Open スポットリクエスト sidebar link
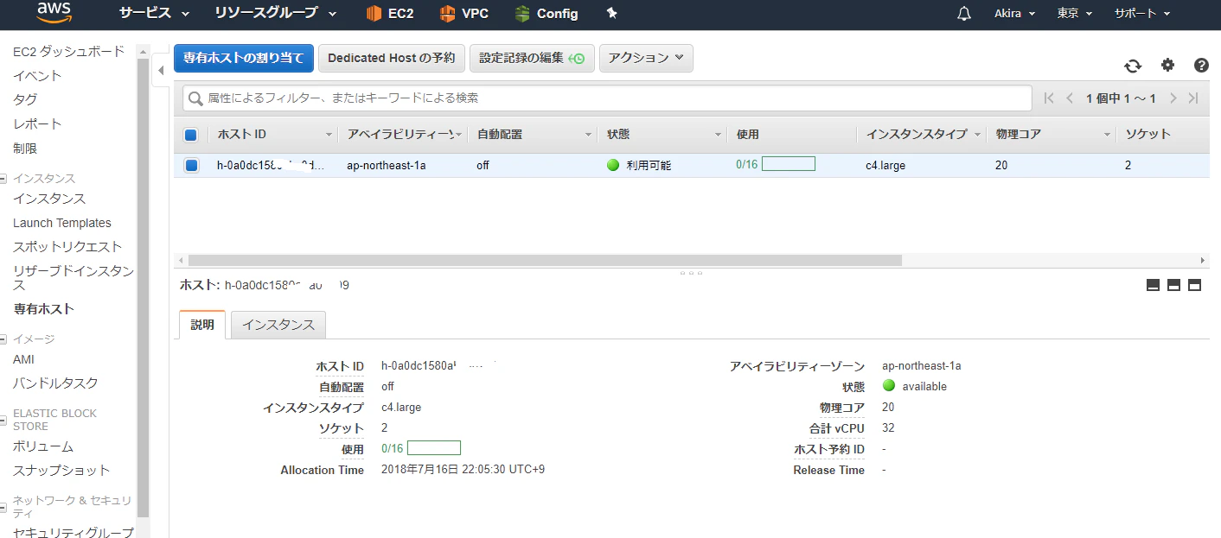 click(x=67, y=247)
